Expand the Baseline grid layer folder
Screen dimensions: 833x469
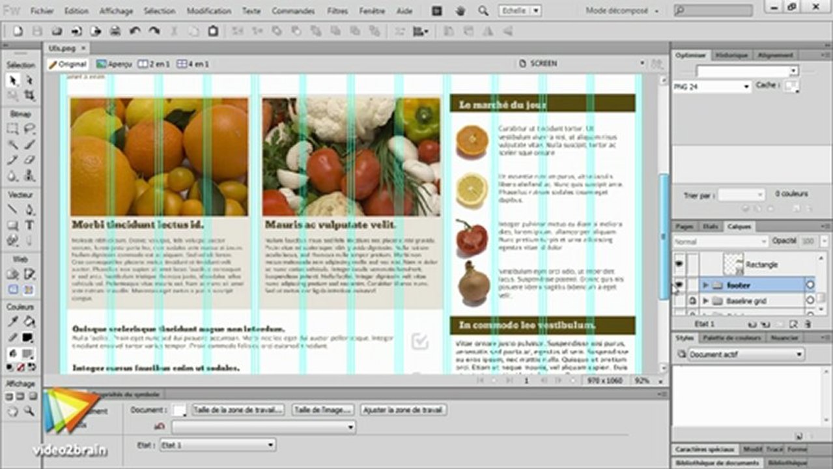(x=705, y=301)
